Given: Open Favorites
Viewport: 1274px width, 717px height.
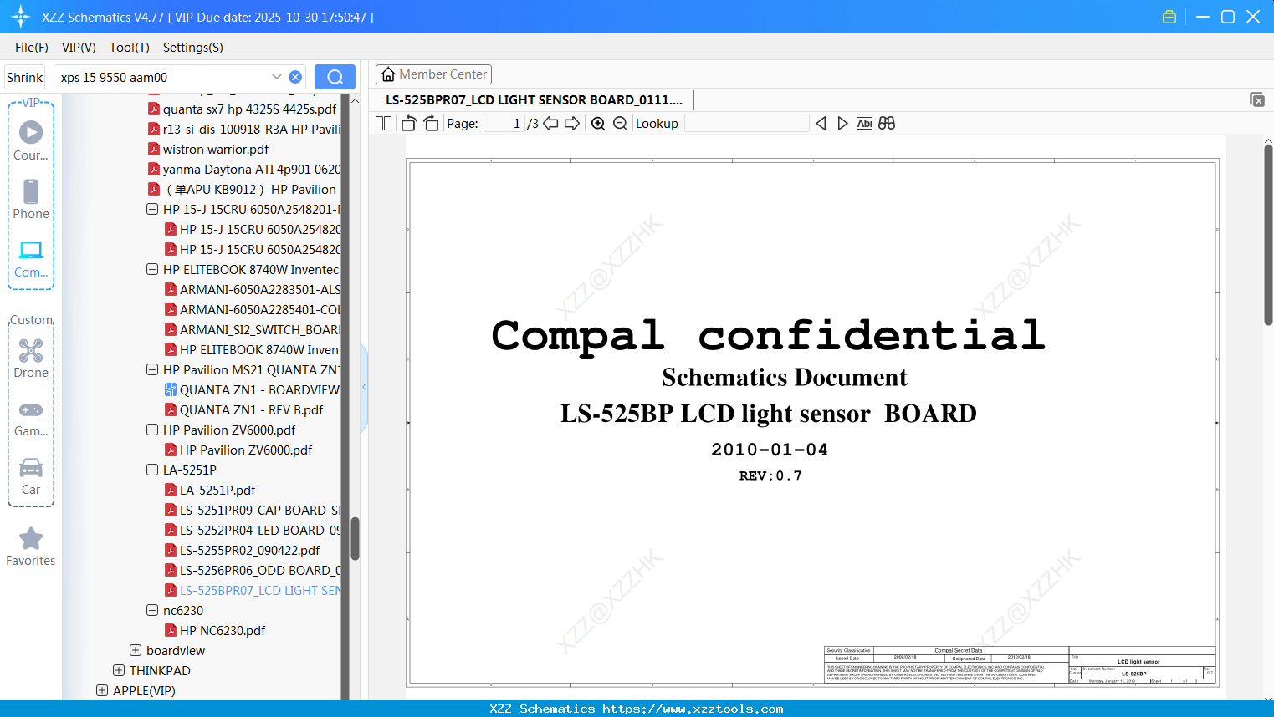Looking at the screenshot, I should pyautogui.click(x=31, y=547).
